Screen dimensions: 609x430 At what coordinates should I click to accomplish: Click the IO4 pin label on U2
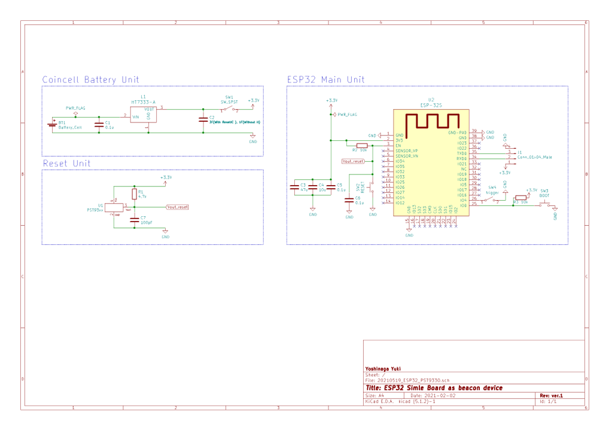point(464,200)
